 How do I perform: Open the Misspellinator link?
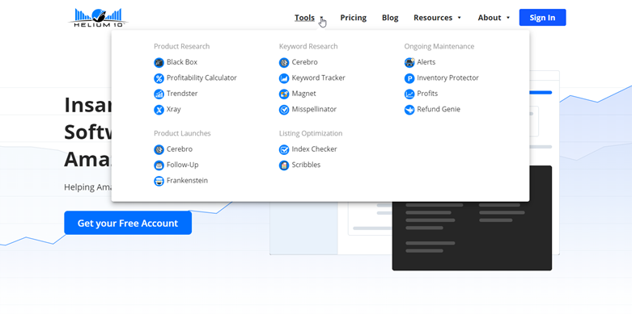[x=314, y=109]
